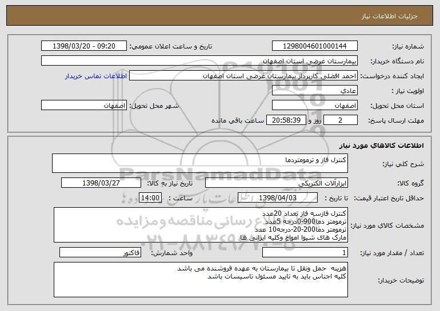Click the remaining time field 20:58:39
Image resolution: width=440 pixels, height=311 pixels.
286,120
